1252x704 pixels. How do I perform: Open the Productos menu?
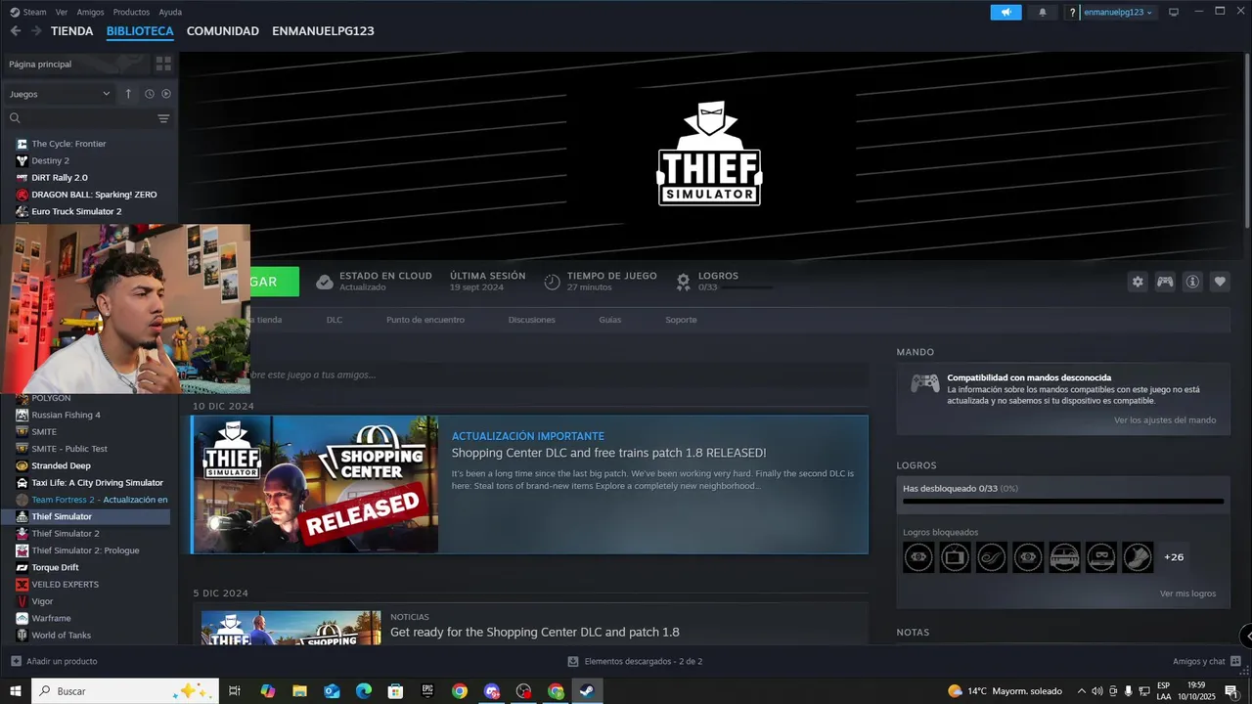[x=131, y=12]
